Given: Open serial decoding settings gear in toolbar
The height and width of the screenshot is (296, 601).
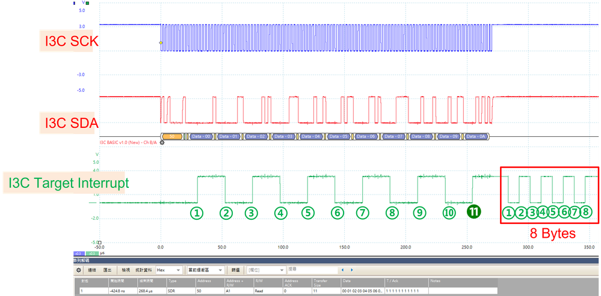Looking at the screenshot, I should point(79,270).
